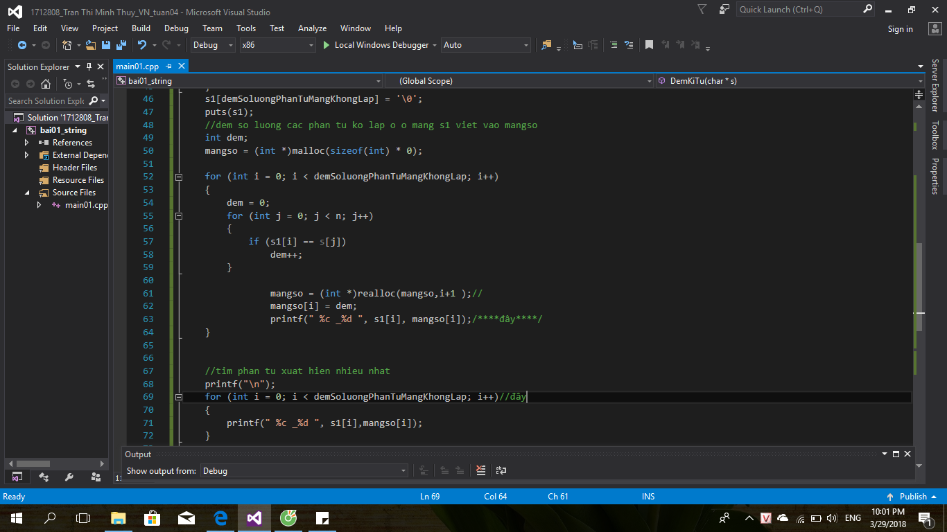The width and height of the screenshot is (947, 532).
Task: Select the main01.cpp editor tab
Action: (x=137, y=66)
